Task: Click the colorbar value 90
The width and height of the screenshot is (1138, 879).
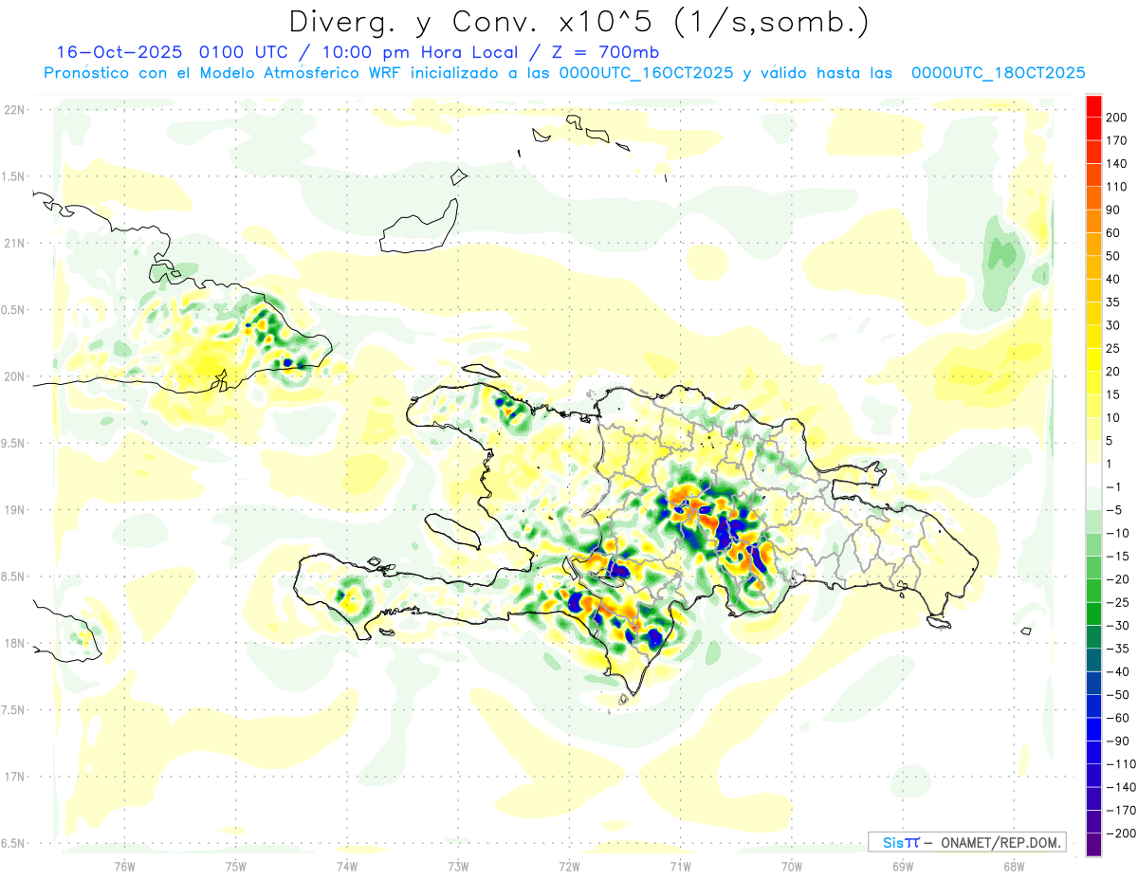Action: (x=1113, y=210)
